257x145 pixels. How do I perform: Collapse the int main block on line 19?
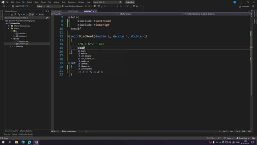[69, 63]
